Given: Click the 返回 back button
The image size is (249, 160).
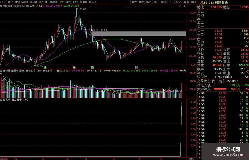Looking at the screenshot, I should 193,2.
